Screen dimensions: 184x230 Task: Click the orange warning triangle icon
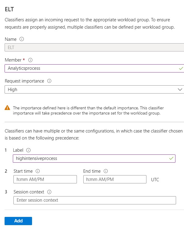7,108
